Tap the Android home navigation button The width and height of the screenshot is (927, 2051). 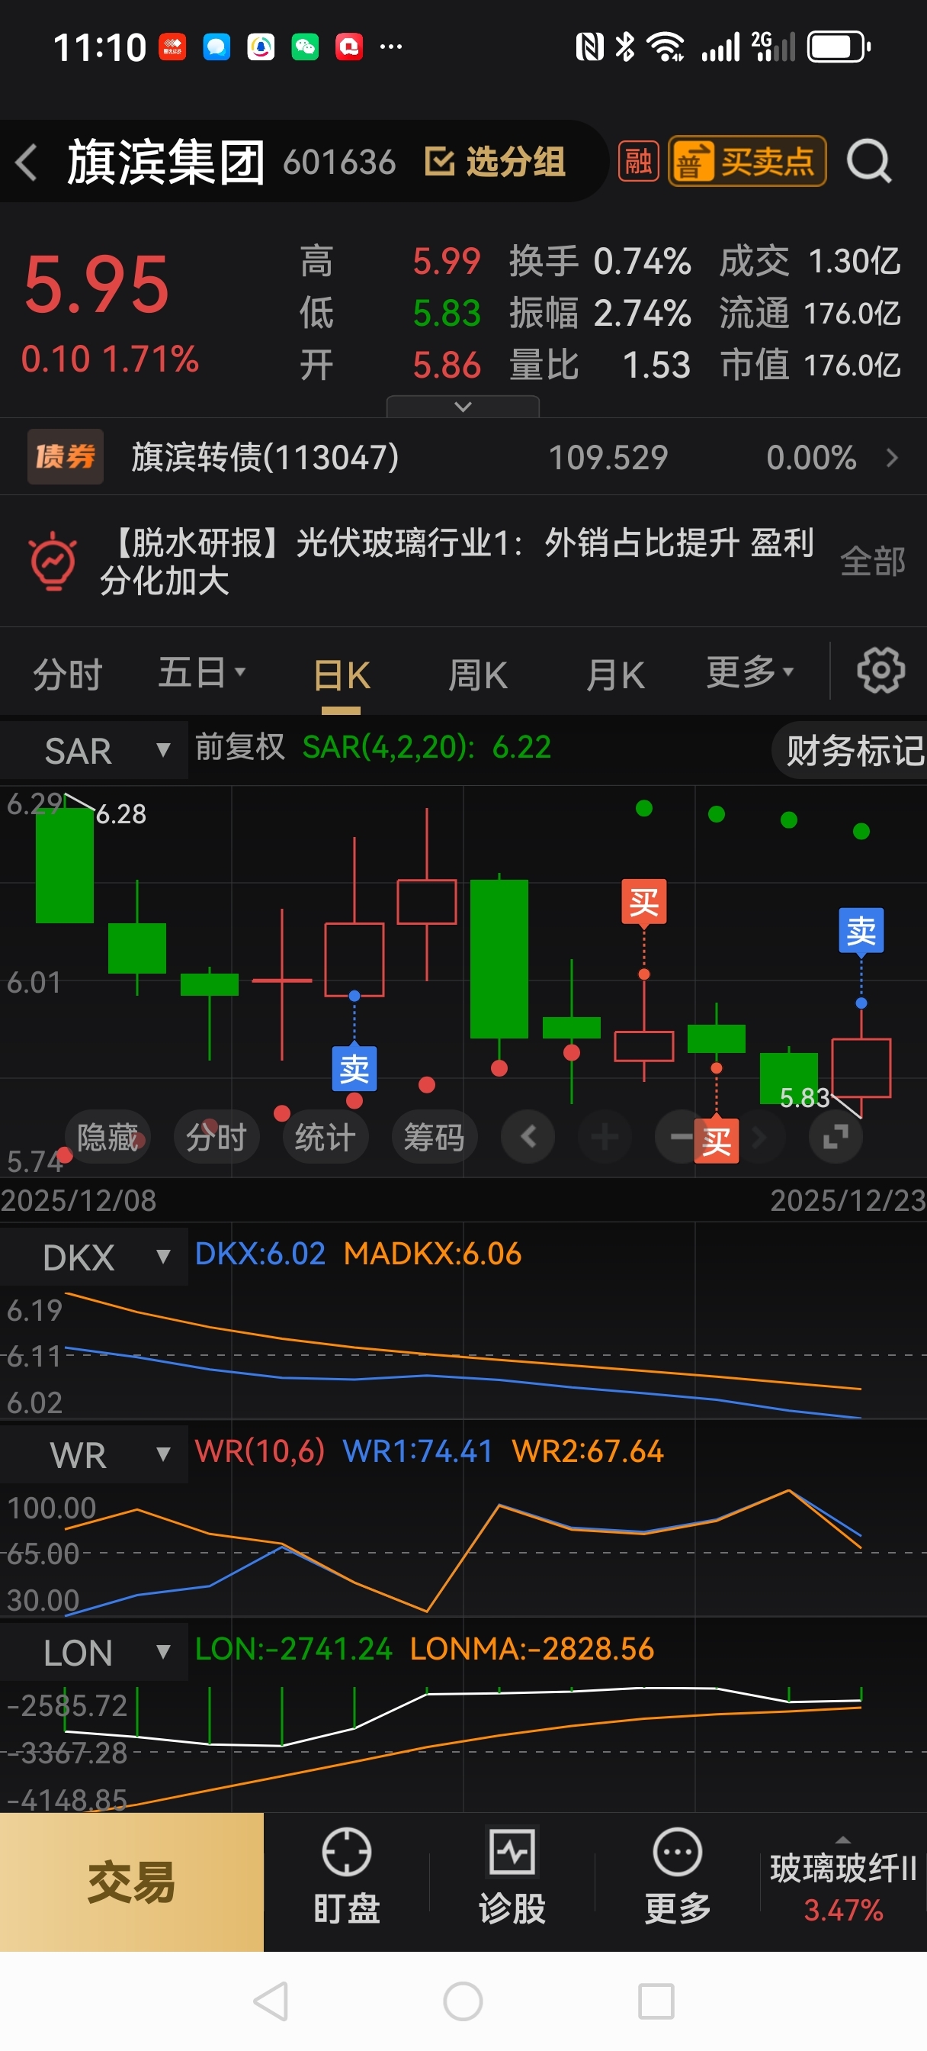coord(463,2001)
